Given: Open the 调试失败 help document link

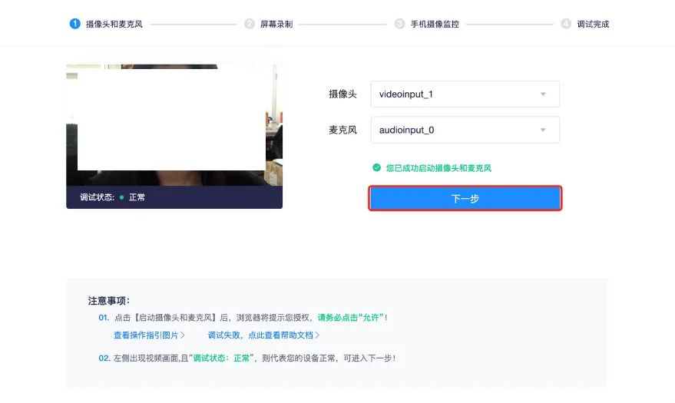Looking at the screenshot, I should click(x=260, y=335).
